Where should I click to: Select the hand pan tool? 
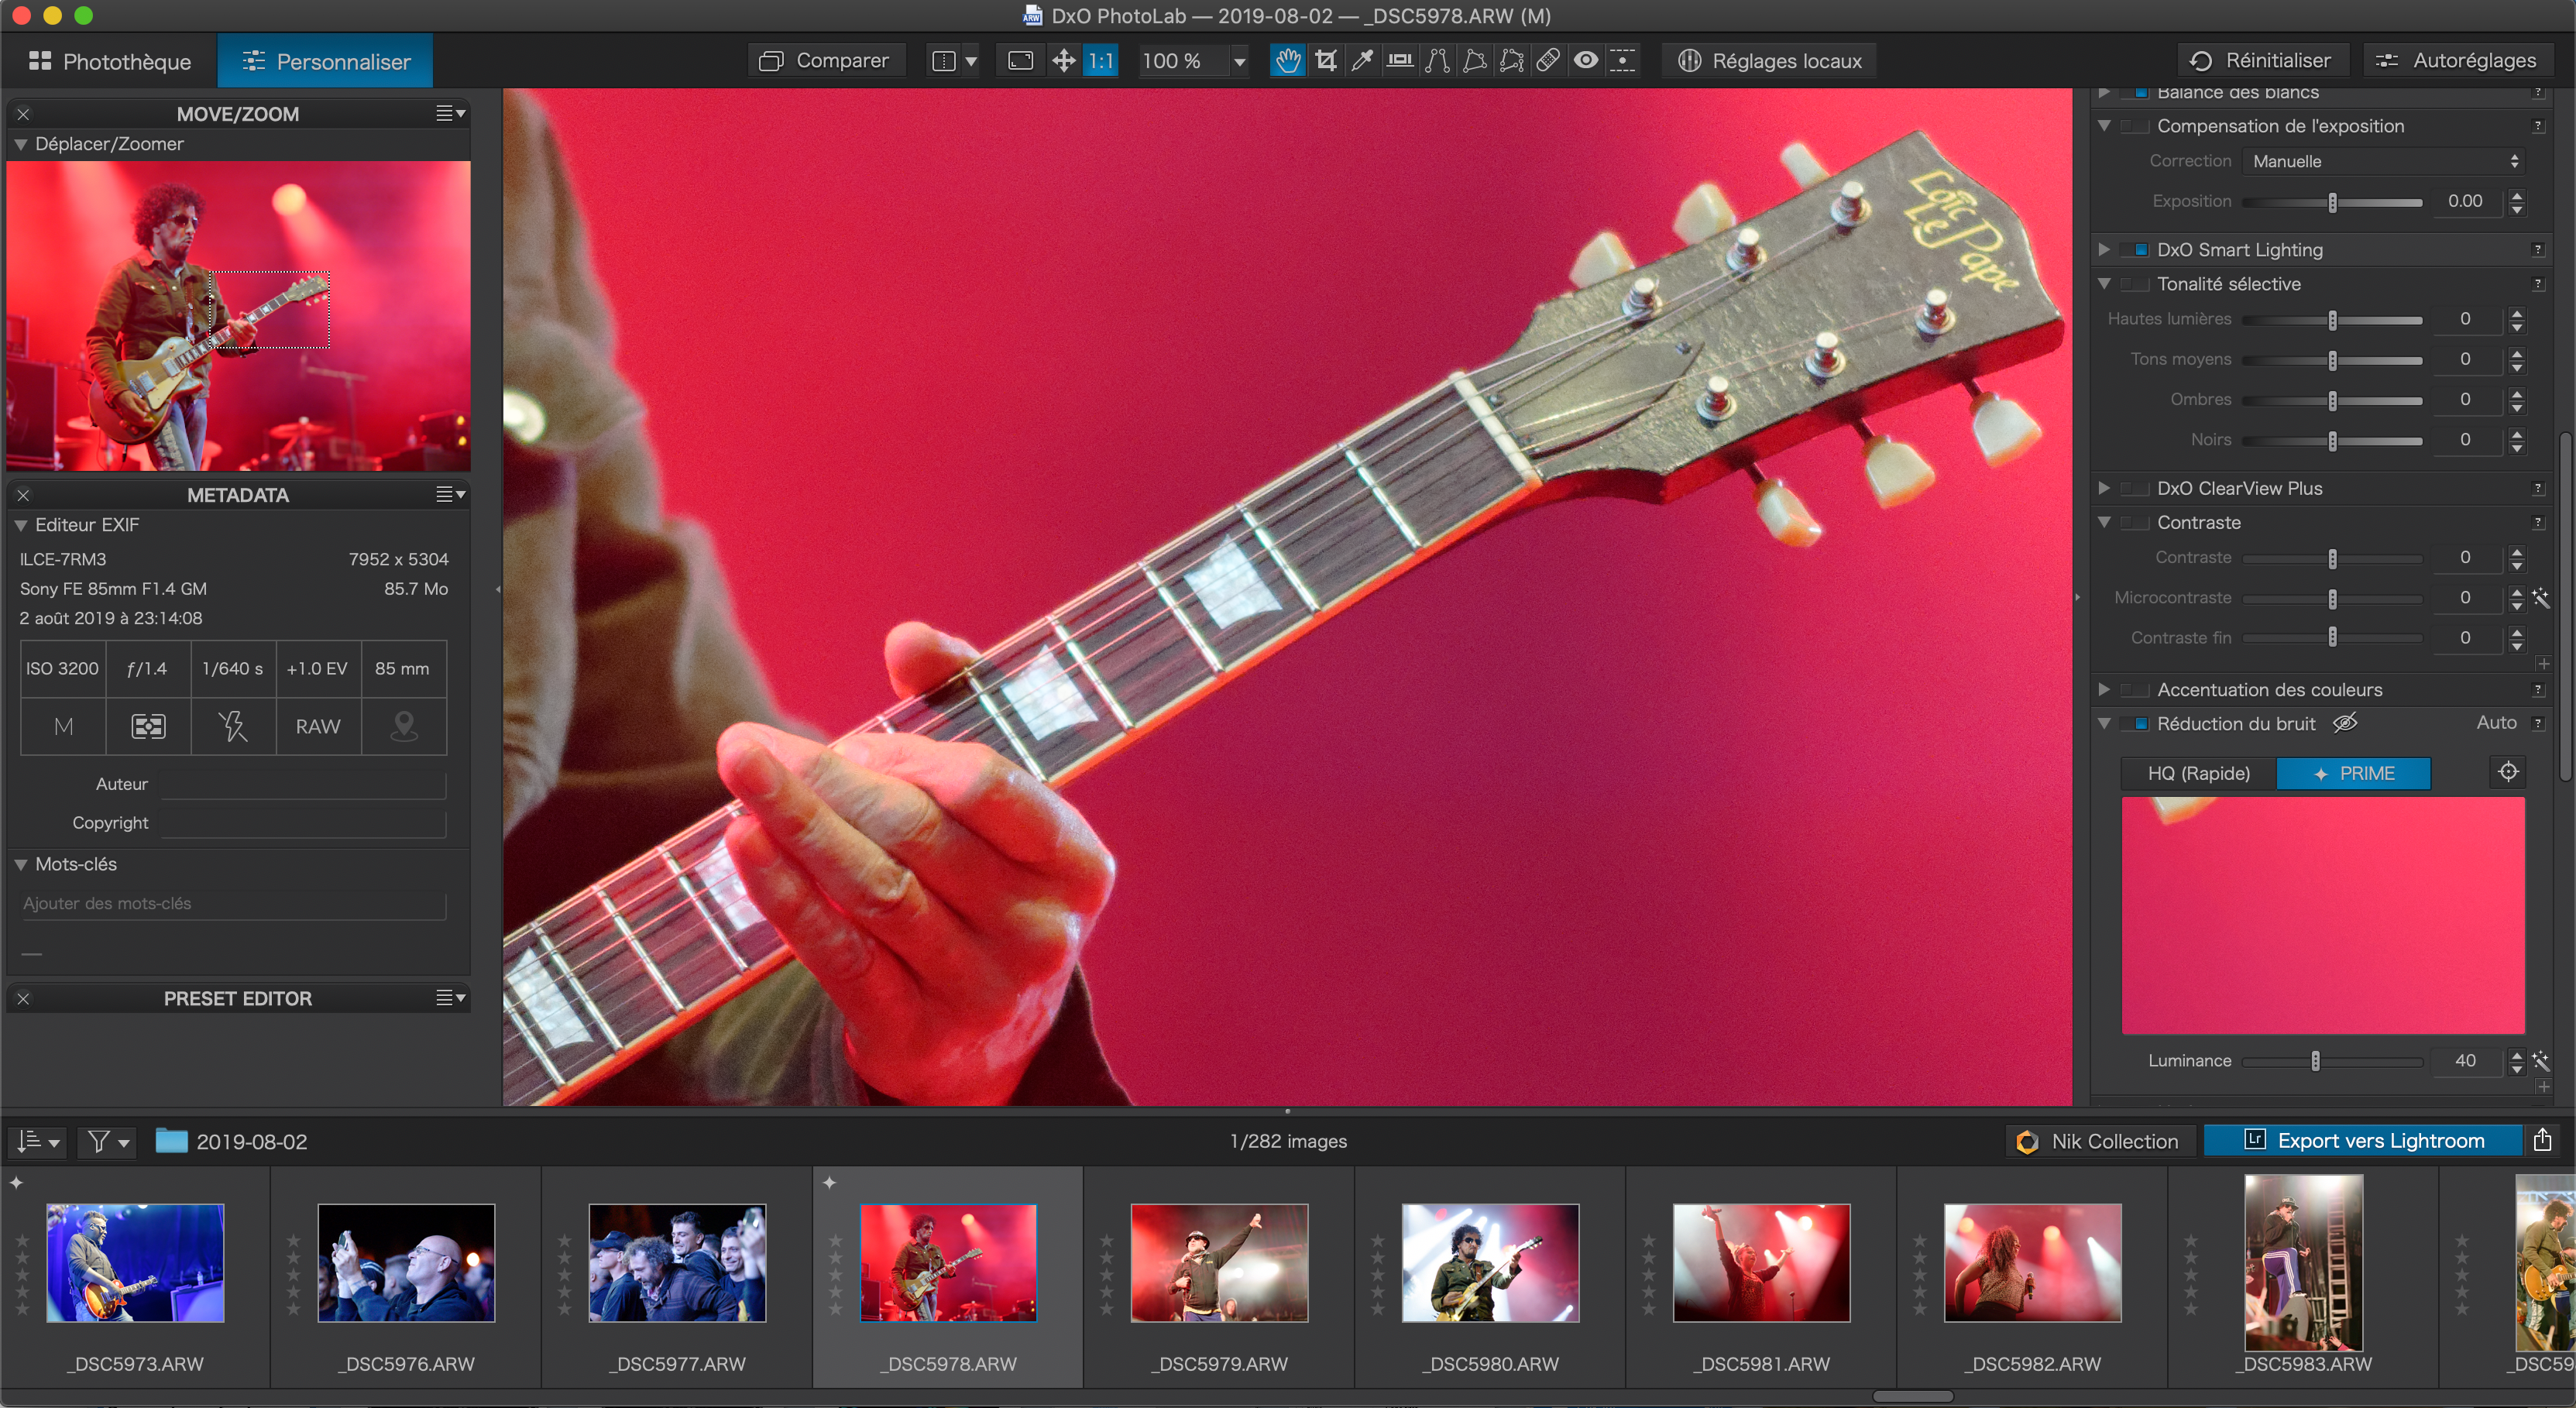1287,61
